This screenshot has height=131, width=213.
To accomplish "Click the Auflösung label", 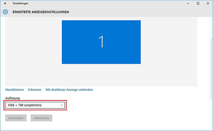I will (x=13, y=98).
